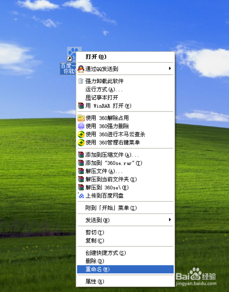Choose 上传到百度网盘

point(125,196)
